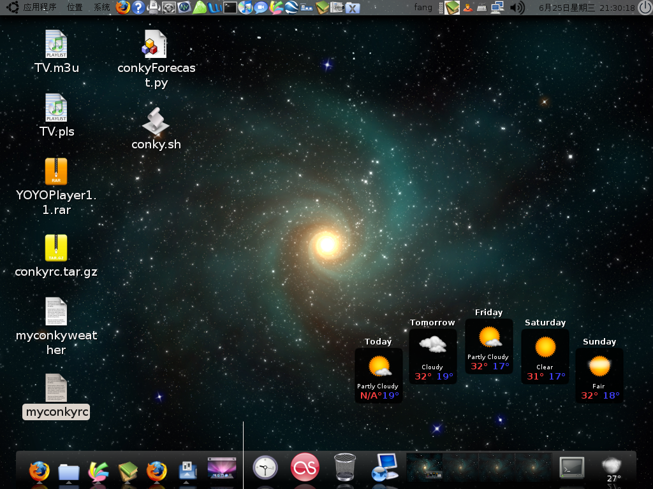The height and width of the screenshot is (489, 653).
Task: Click the green gem launcher icon
Action: tap(200, 7)
